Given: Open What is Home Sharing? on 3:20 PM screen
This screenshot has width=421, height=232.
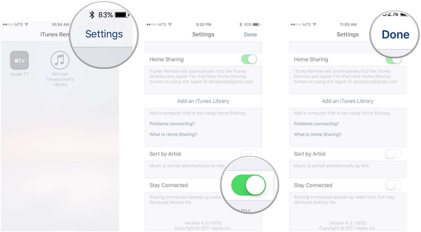Looking at the screenshot, I should [x=173, y=134].
